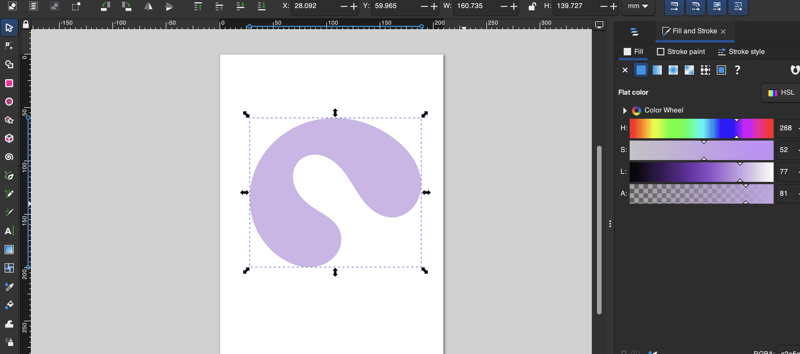This screenshot has height=354, width=800.
Task: Select the Pencil freehand tool
Action: 9,194
